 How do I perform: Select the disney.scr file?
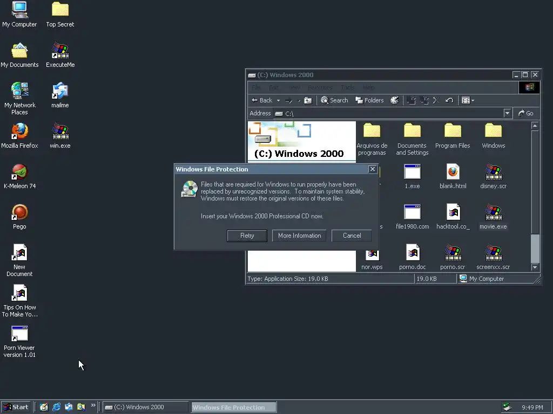[493, 176]
